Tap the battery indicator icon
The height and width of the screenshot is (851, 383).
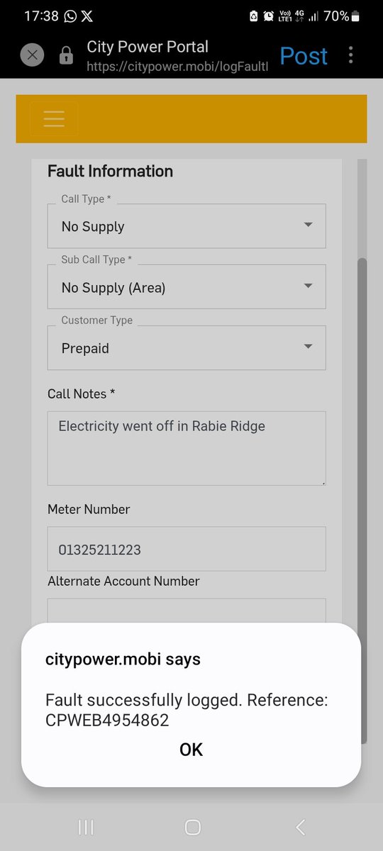[x=356, y=16]
